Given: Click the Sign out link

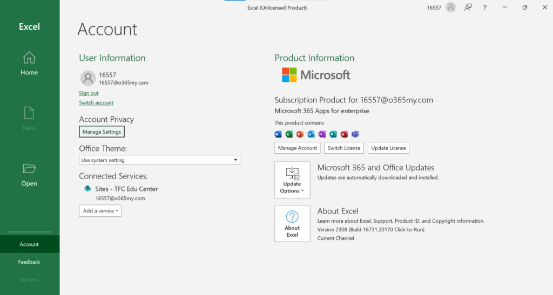Looking at the screenshot, I should tap(89, 93).
